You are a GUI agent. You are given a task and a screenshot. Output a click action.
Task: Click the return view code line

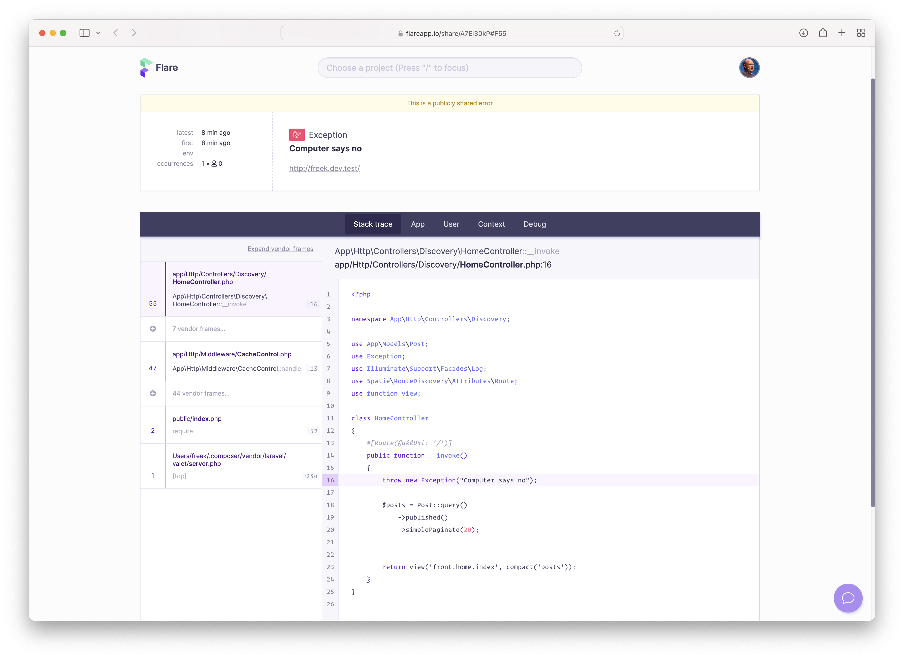point(479,567)
